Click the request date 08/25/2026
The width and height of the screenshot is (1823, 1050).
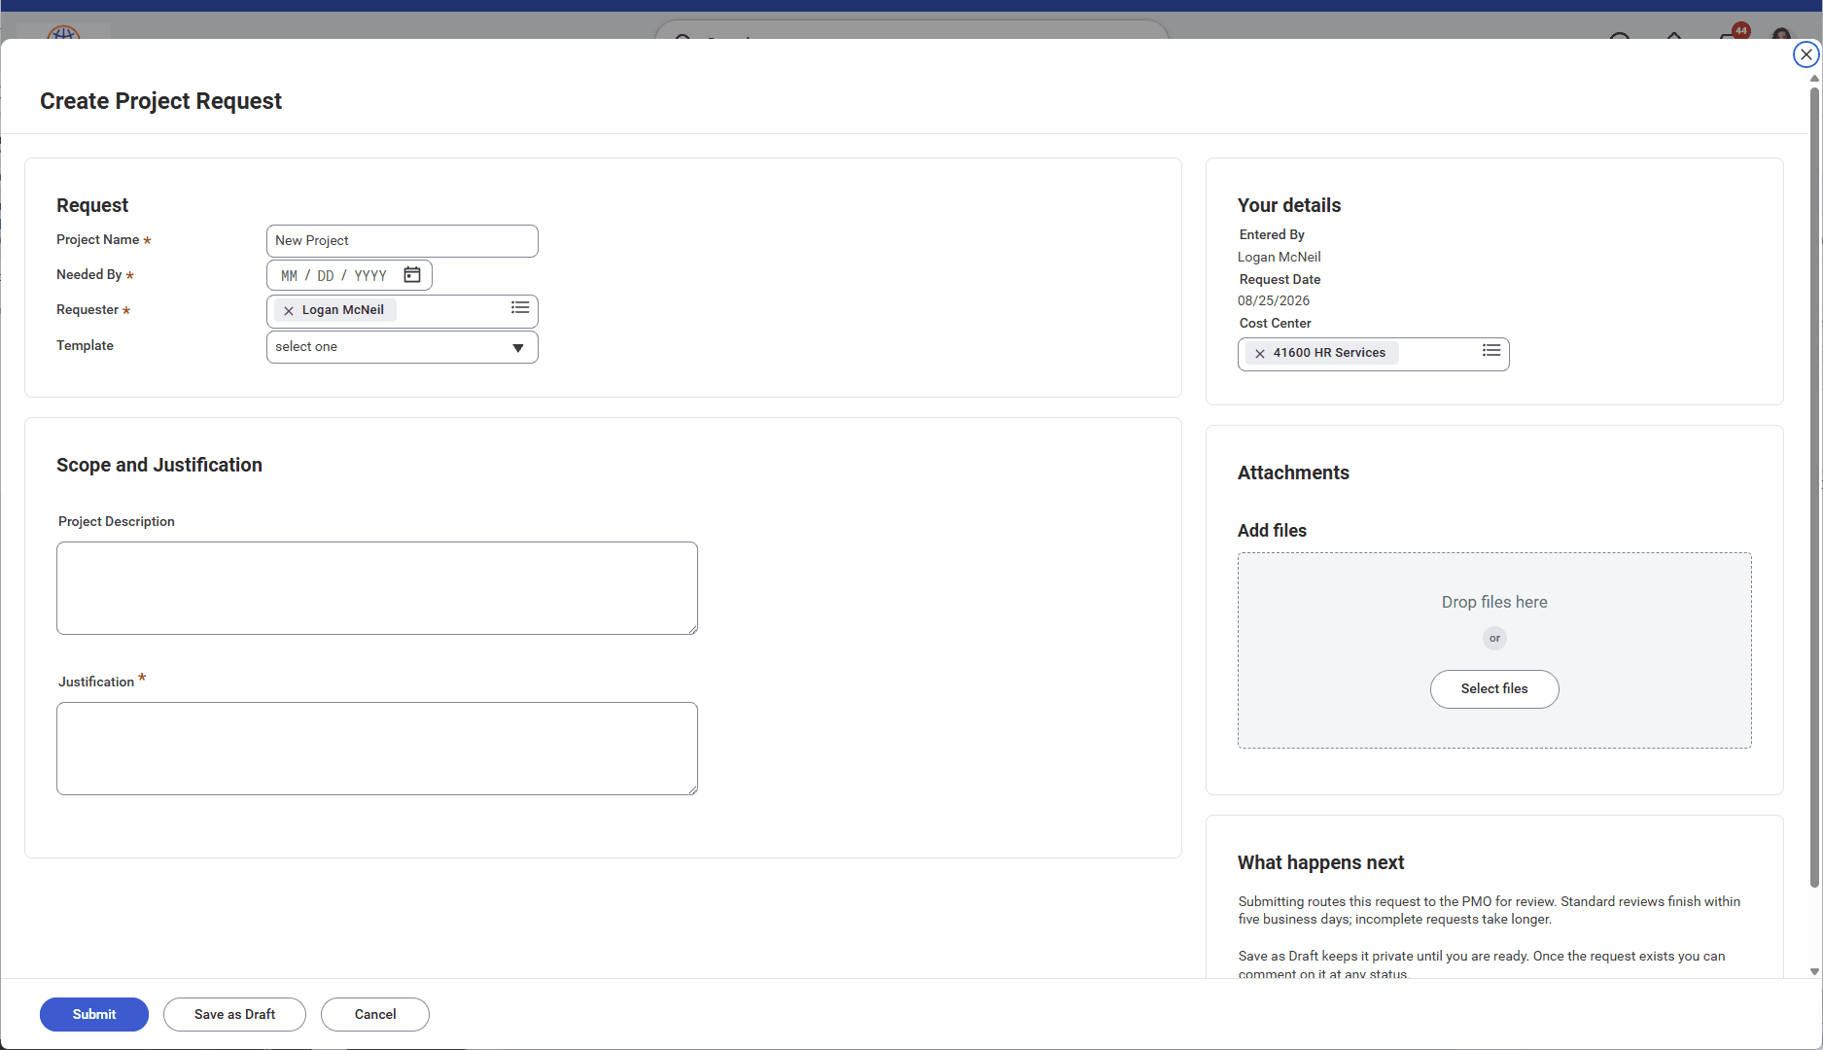[1274, 301]
